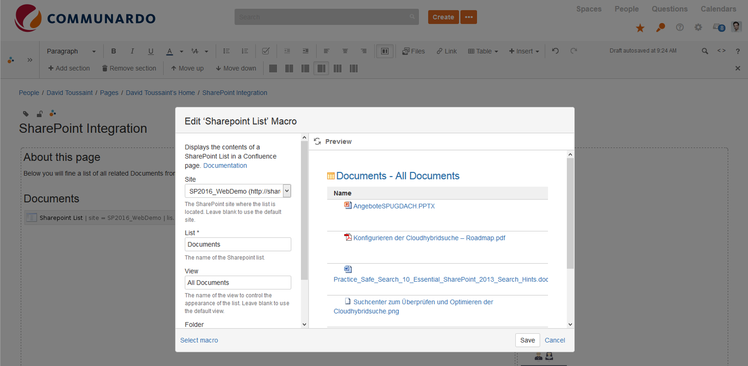748x366 pixels.
Task: Insert a task list checkbox
Action: click(266, 51)
